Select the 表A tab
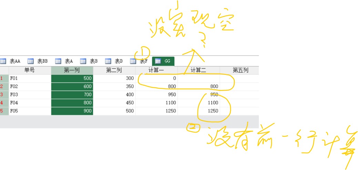358x170 pixels. (64, 61)
